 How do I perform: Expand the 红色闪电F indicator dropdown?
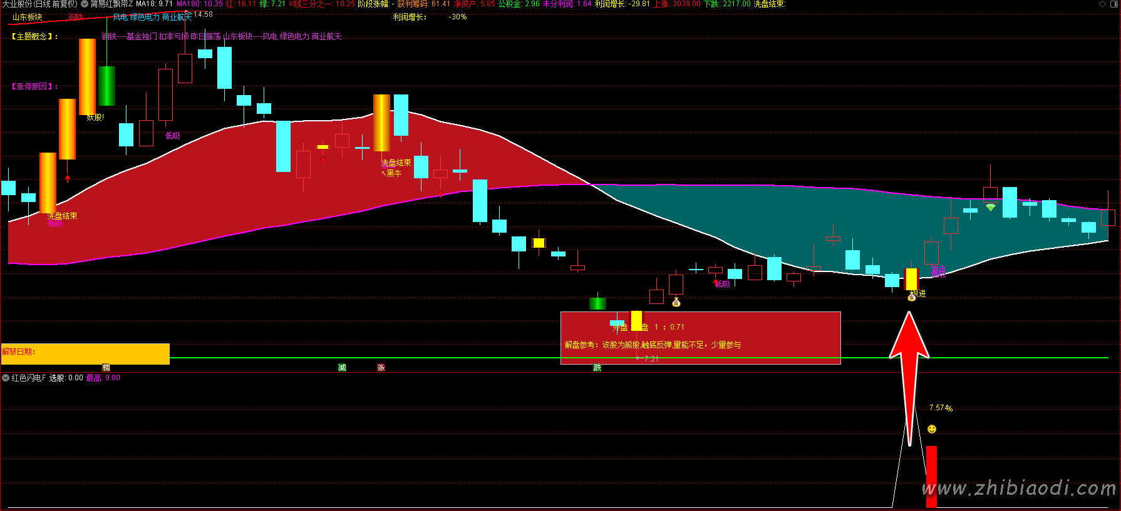(6, 378)
